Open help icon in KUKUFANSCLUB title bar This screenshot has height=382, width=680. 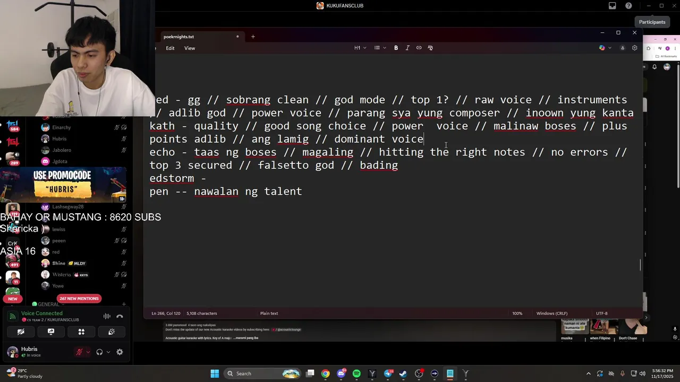pos(628,6)
